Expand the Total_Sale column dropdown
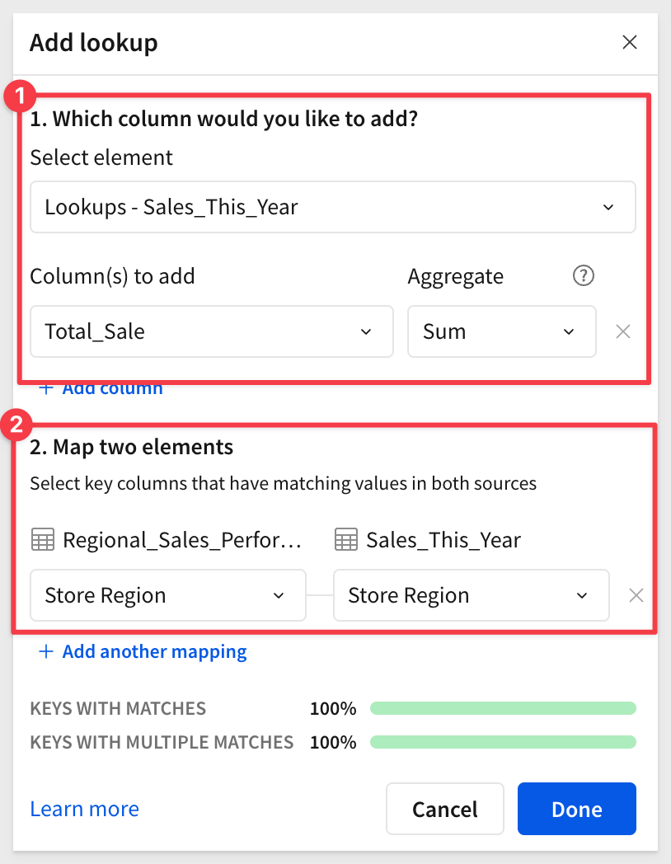 [212, 331]
